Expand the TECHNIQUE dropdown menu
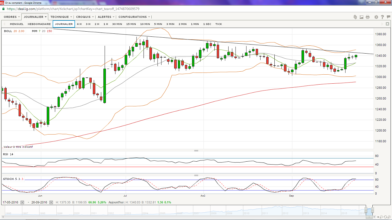 pos(61,17)
